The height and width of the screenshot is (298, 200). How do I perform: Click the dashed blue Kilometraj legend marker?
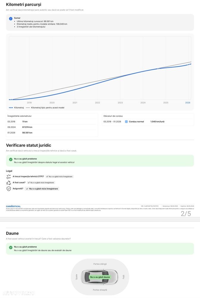coord(11,108)
